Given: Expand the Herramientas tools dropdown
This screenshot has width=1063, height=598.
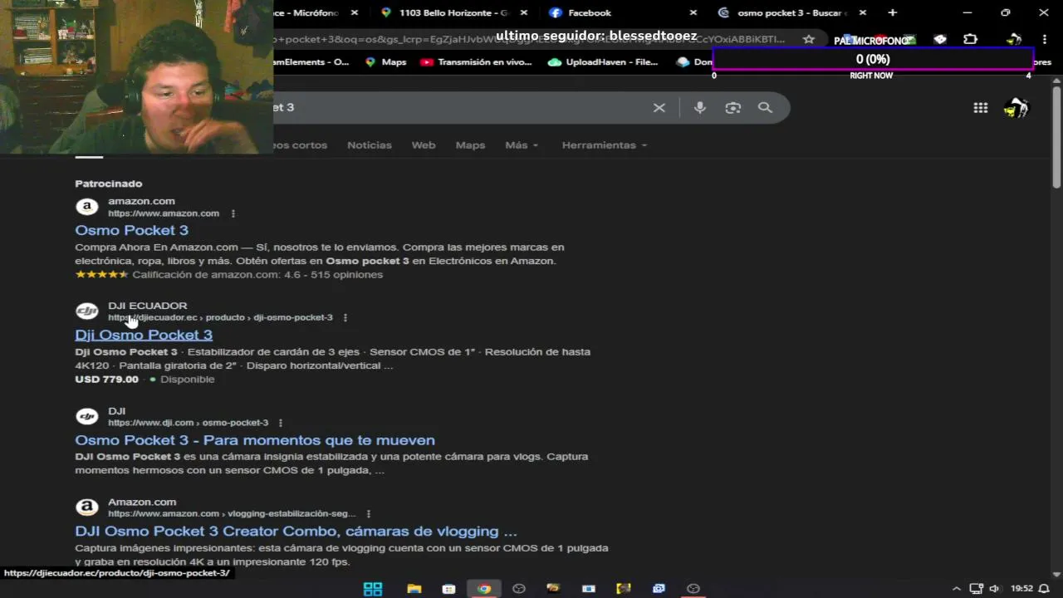Looking at the screenshot, I should click(604, 145).
